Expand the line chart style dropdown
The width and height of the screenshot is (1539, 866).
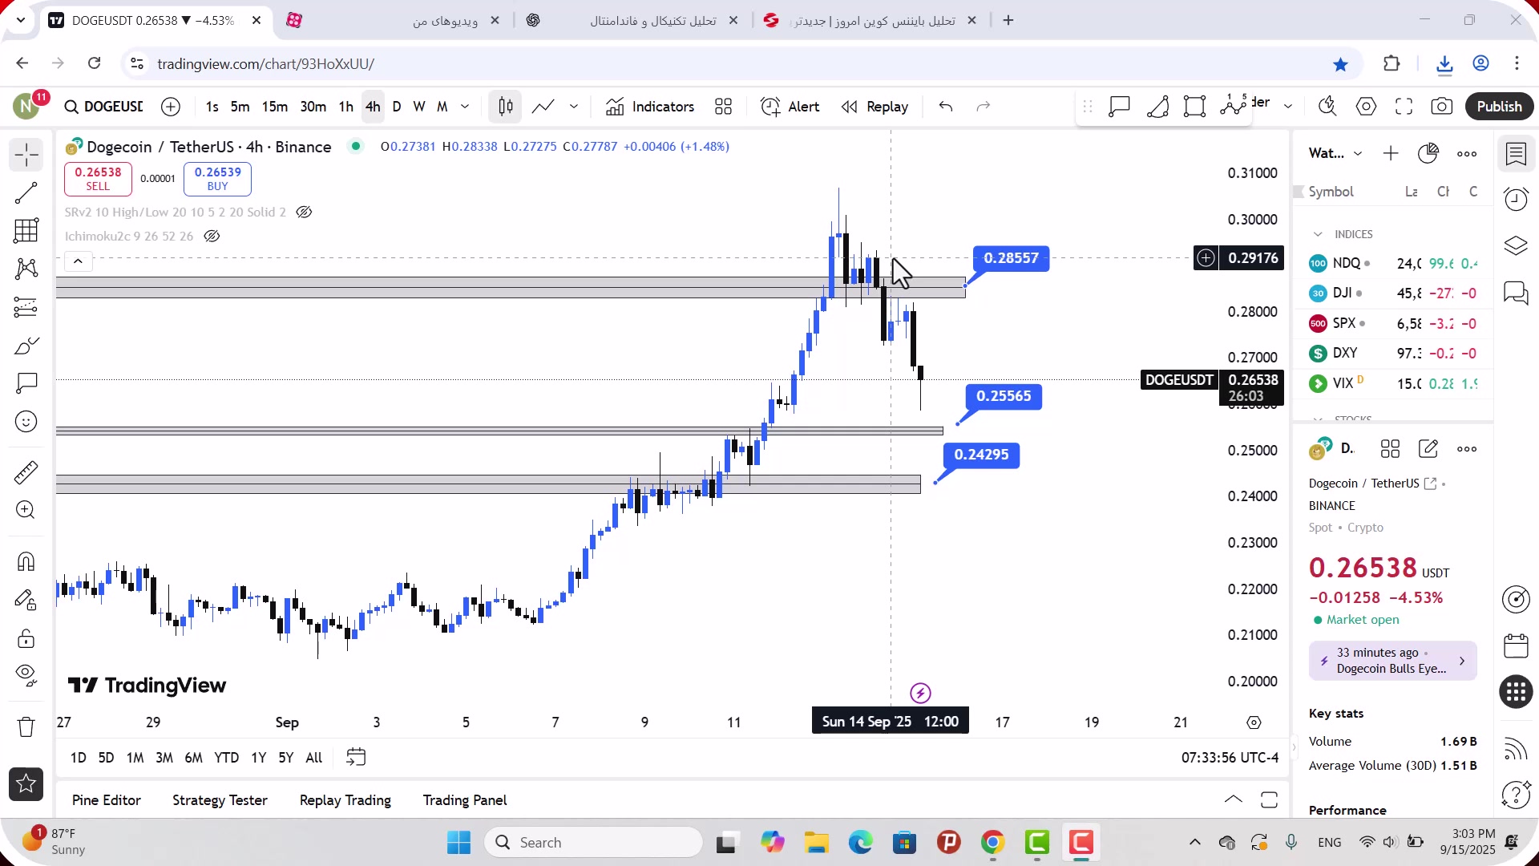574,107
